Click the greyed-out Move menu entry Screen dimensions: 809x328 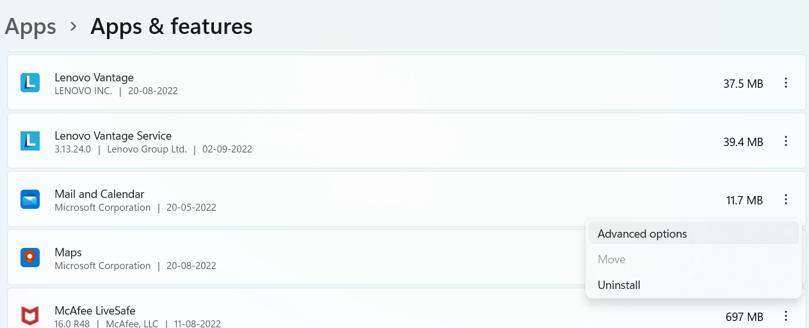pyautogui.click(x=611, y=259)
